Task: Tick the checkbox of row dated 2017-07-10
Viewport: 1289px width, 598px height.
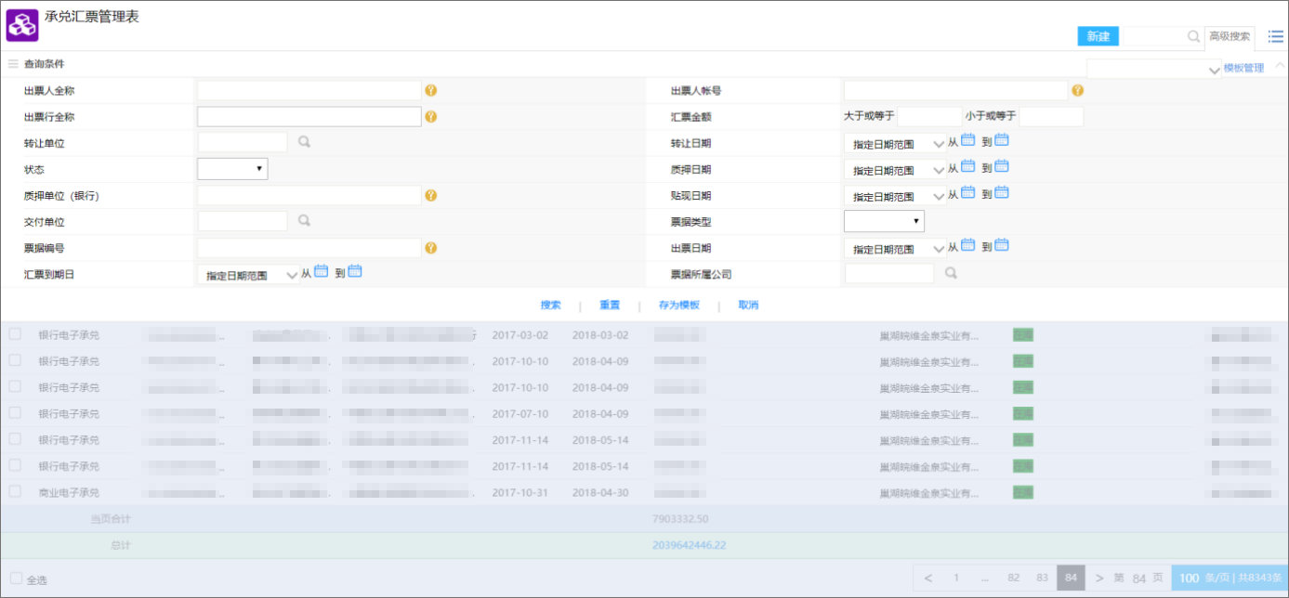Action: pos(15,412)
